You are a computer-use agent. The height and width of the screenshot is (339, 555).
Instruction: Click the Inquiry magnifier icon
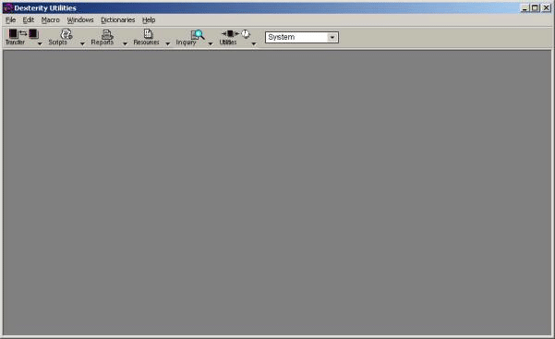pos(198,34)
